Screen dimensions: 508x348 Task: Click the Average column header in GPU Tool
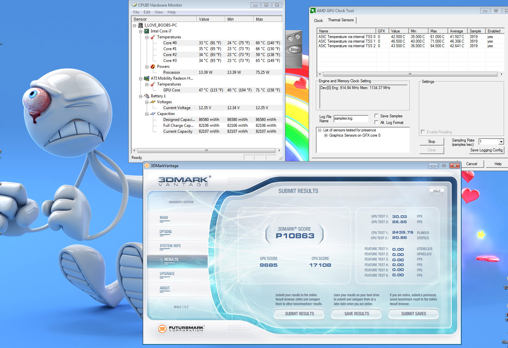tap(458, 31)
